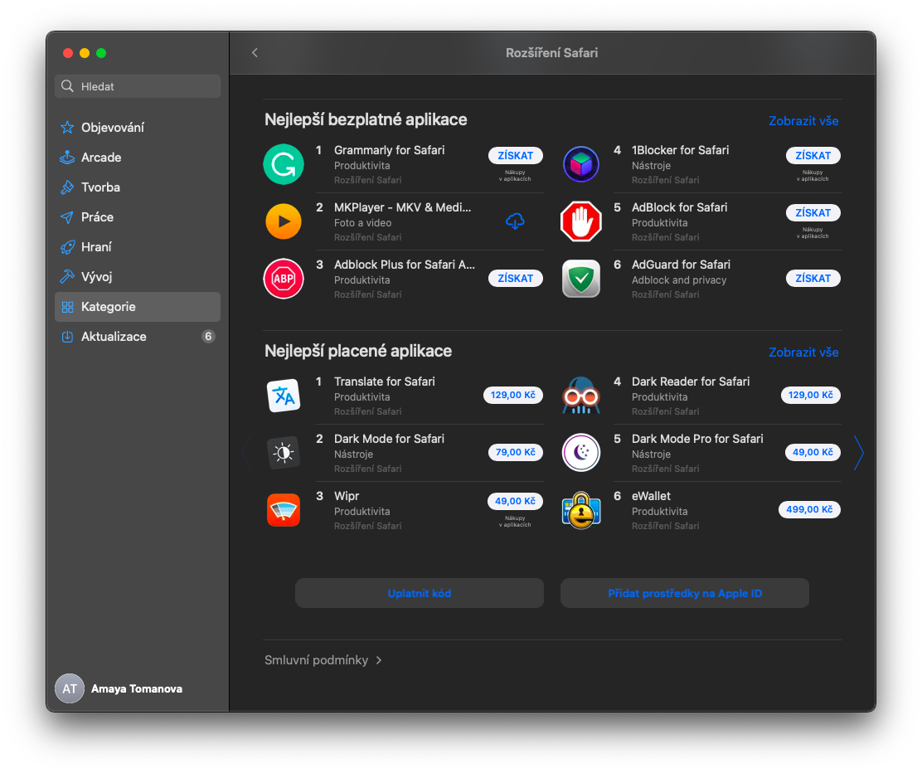
Task: Get 1Blocker for Safari with ZÍSKAT
Action: pyautogui.click(x=813, y=155)
